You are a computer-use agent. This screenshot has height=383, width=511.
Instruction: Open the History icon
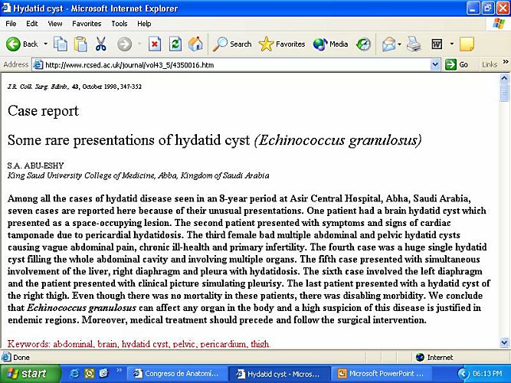[363, 44]
